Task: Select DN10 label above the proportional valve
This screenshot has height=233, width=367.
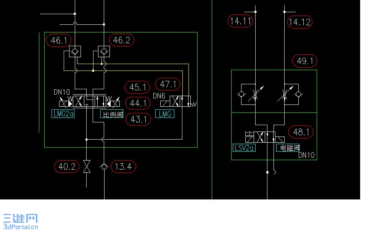Action: pos(62,92)
